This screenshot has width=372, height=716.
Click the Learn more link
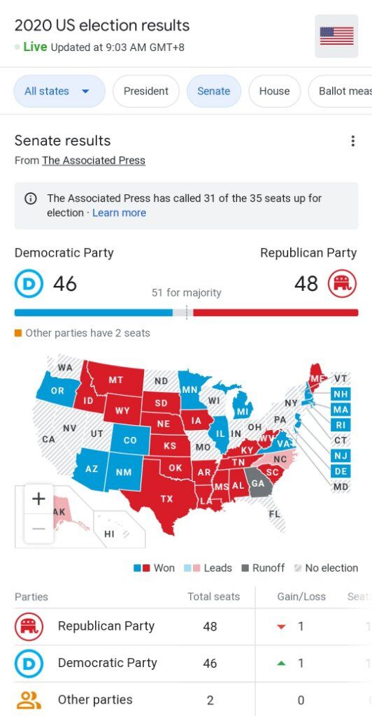pos(119,213)
